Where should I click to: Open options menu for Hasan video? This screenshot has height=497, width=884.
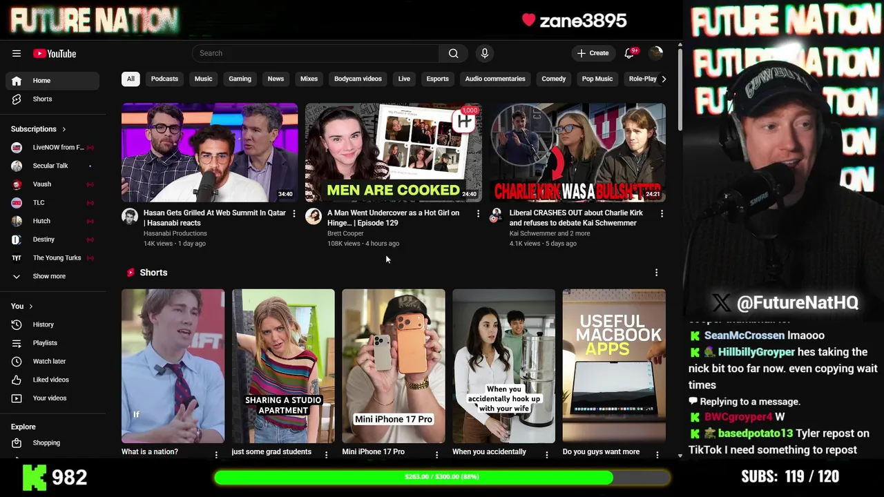[294, 214]
